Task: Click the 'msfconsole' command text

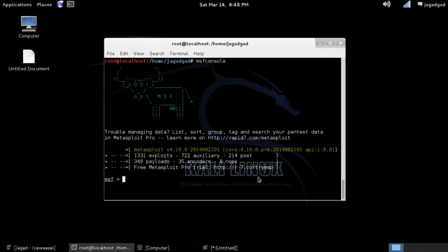Action: point(211,61)
